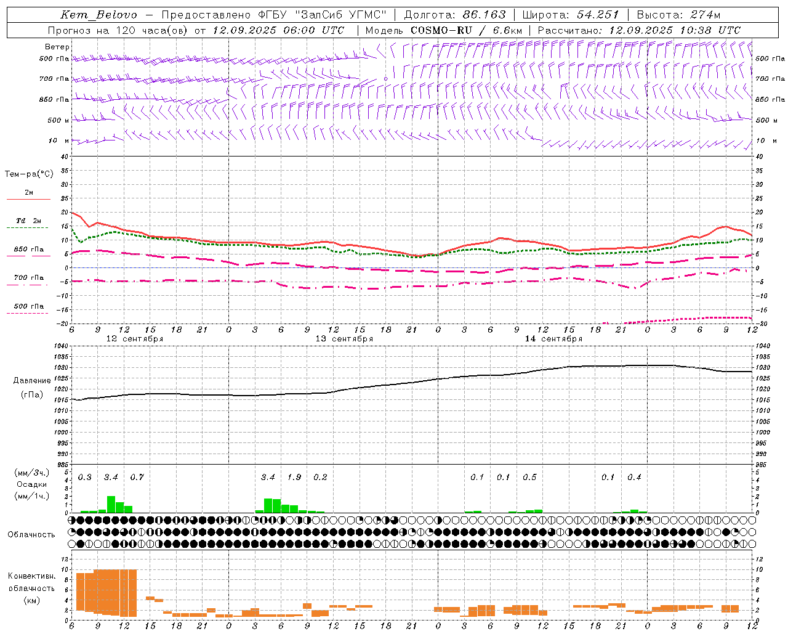Click the green dashed Td legend line

click(x=27, y=228)
